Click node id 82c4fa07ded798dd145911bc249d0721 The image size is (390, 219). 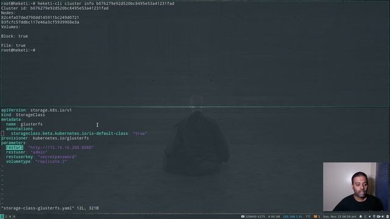point(40,18)
